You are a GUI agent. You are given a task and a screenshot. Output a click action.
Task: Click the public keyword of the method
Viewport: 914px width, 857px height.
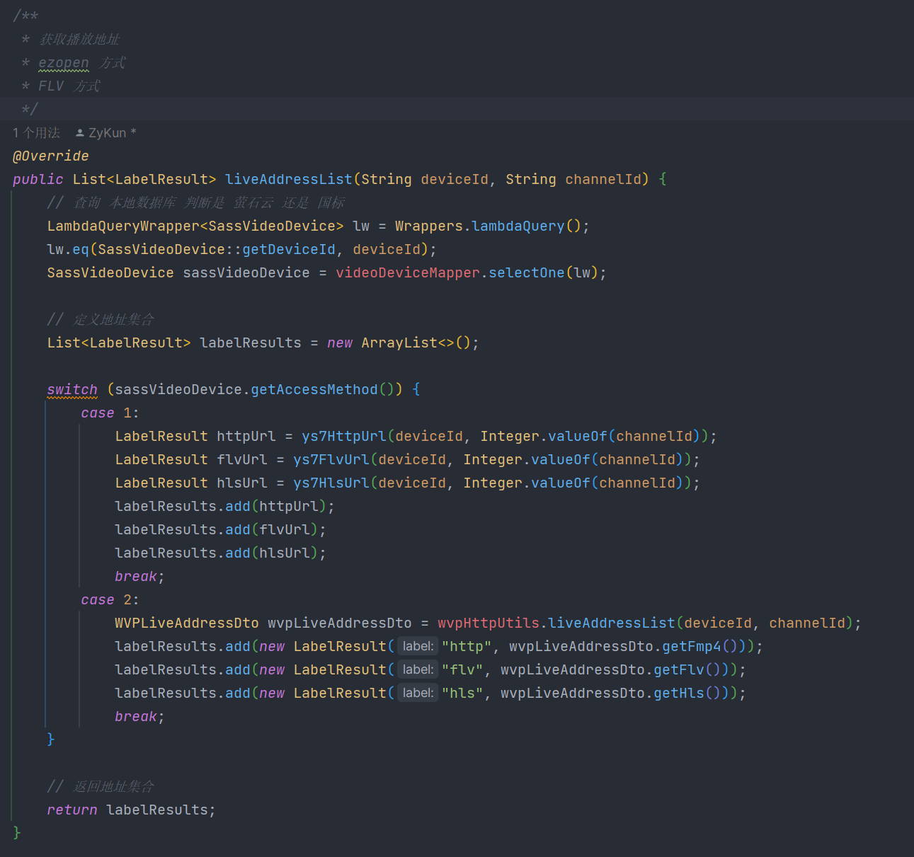38,179
